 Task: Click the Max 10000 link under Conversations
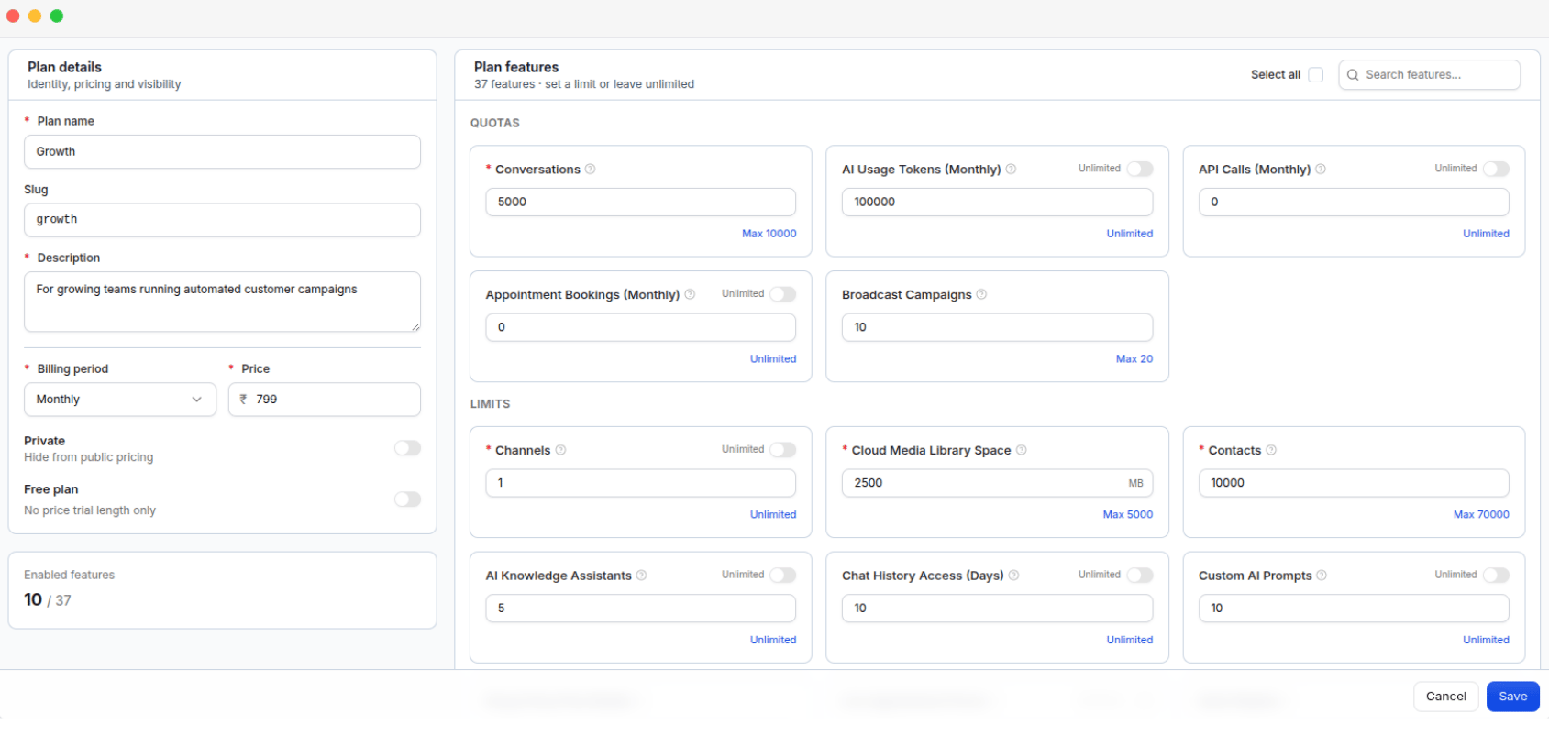[769, 234]
